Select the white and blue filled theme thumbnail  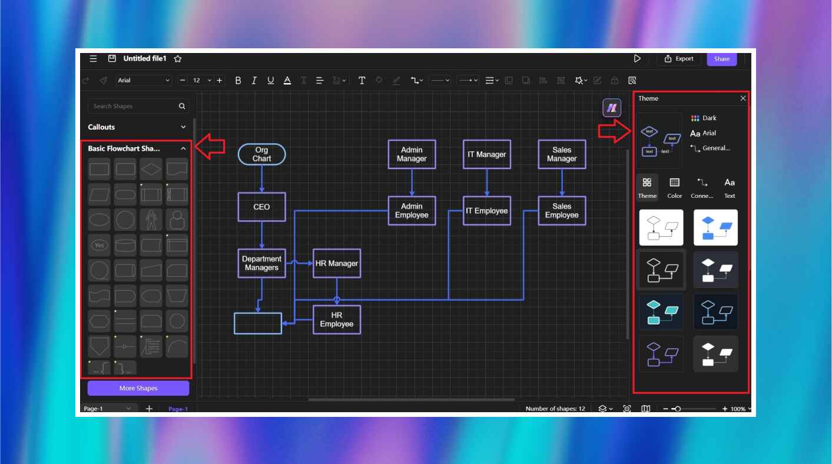715,227
